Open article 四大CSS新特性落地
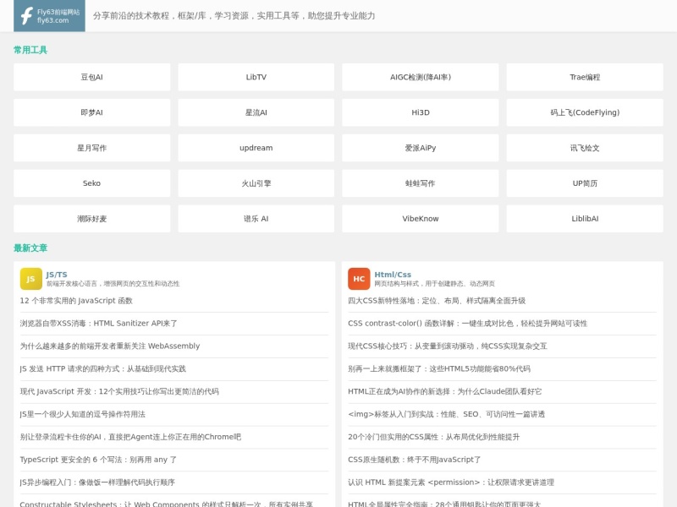Screen dimensions: 677x507 437,301
